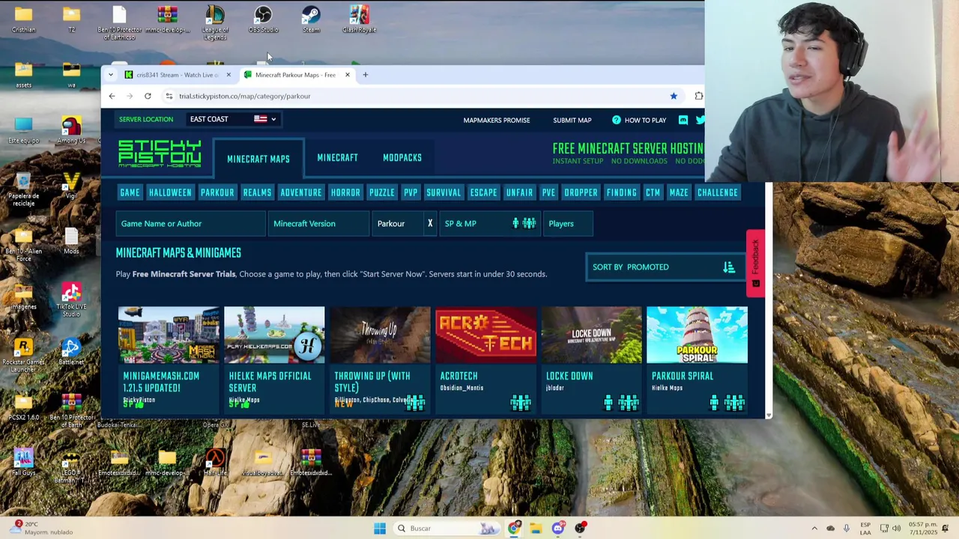The width and height of the screenshot is (959, 539).
Task: Expand the East Coast server location dropdown
Action: point(232,119)
